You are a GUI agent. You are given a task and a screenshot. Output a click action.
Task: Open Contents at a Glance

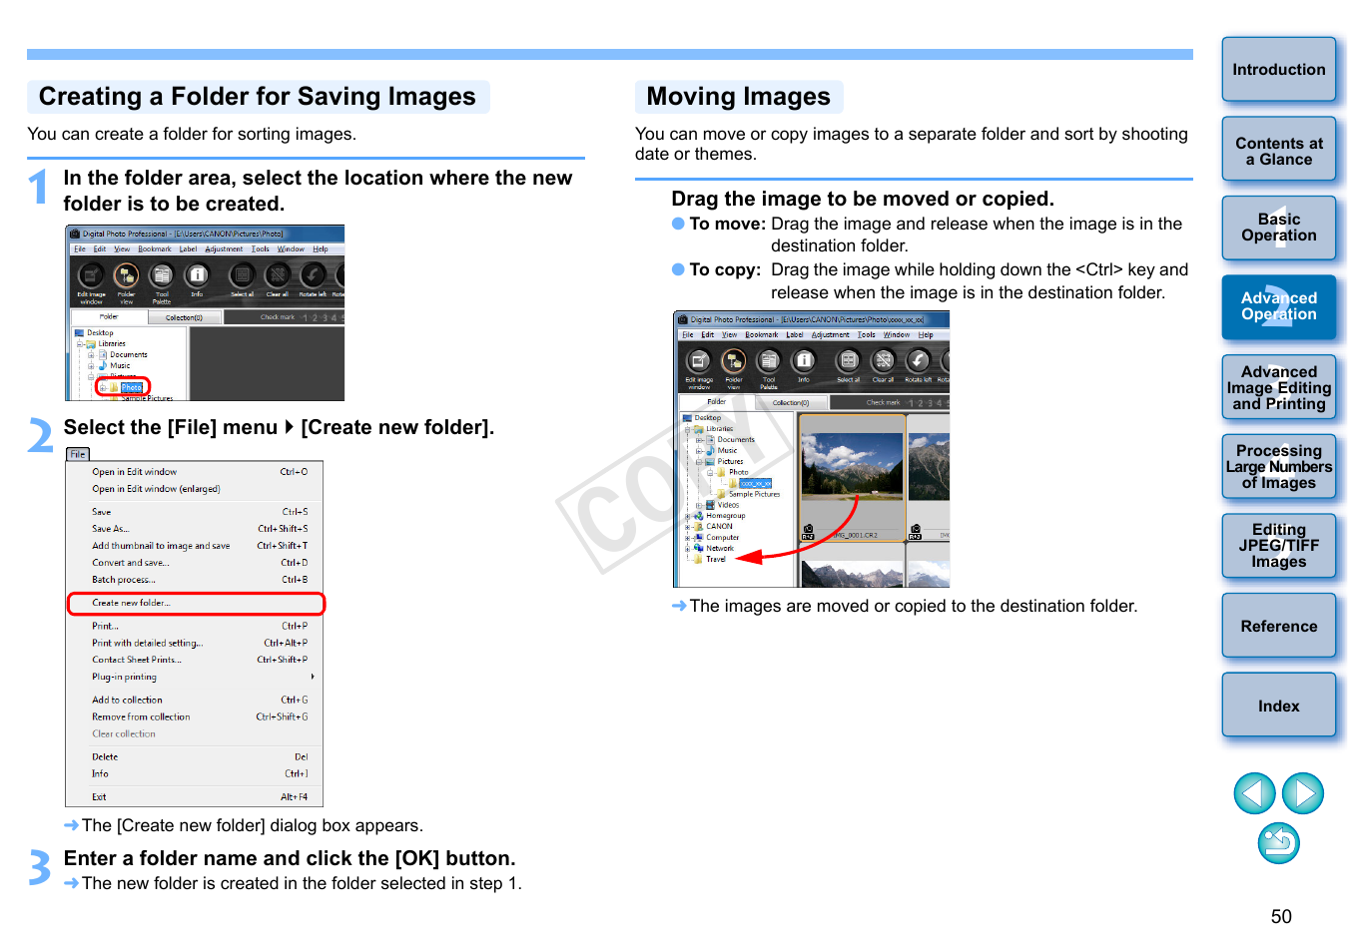coord(1278,151)
